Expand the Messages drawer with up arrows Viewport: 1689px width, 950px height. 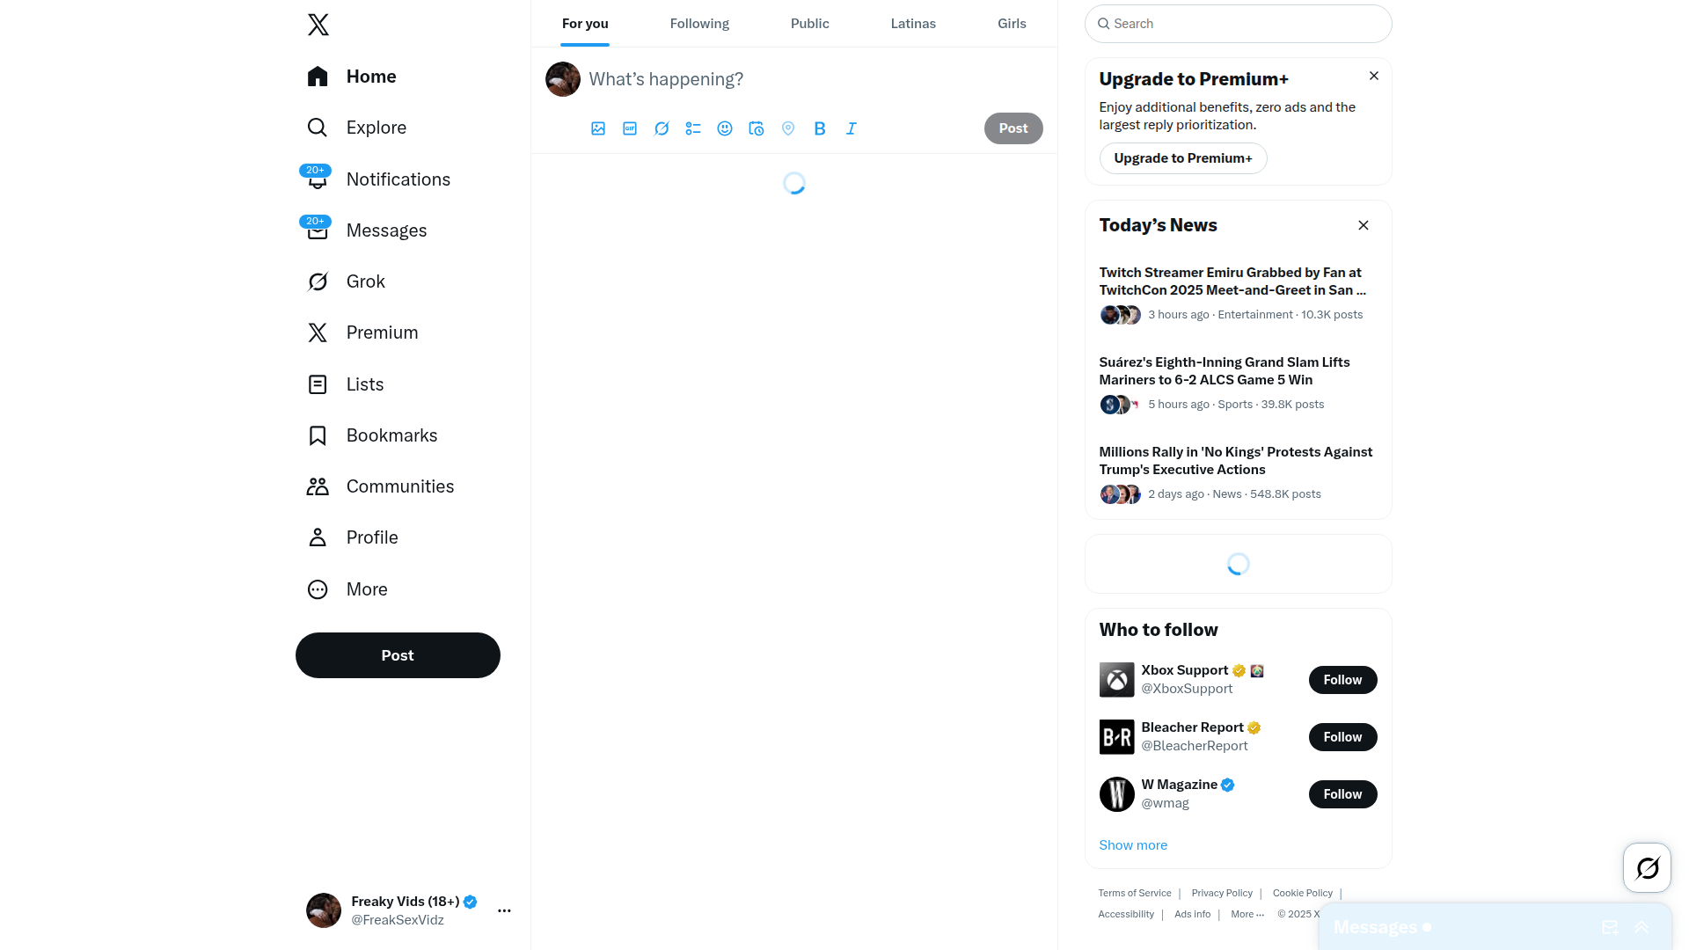tap(1641, 927)
